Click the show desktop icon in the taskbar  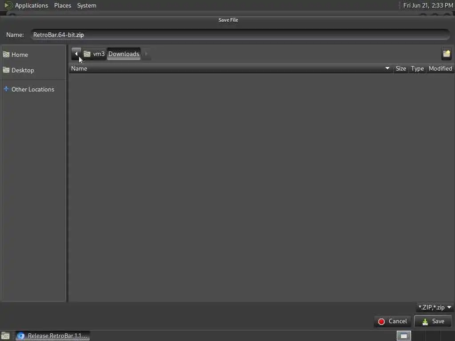(5, 336)
